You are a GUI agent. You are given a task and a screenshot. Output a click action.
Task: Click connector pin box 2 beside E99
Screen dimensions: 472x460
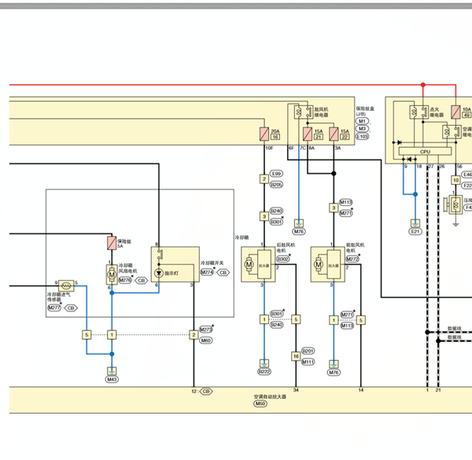coord(264,179)
